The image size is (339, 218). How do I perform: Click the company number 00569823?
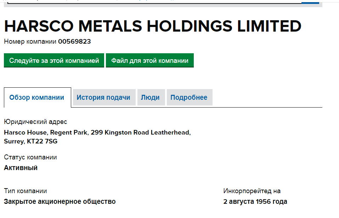(x=74, y=42)
